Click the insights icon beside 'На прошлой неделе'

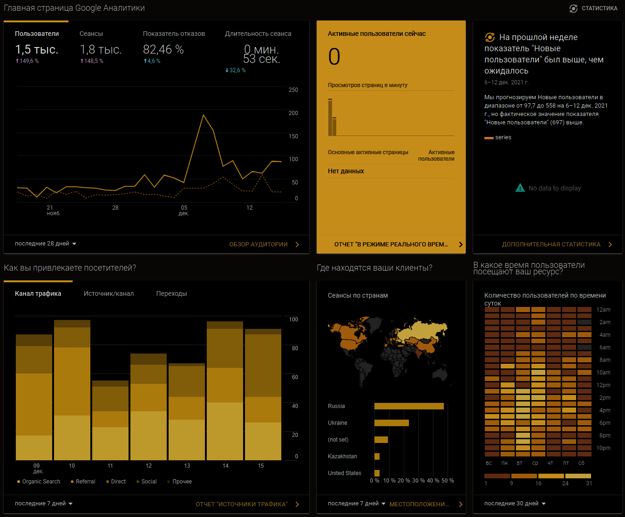tap(490, 37)
